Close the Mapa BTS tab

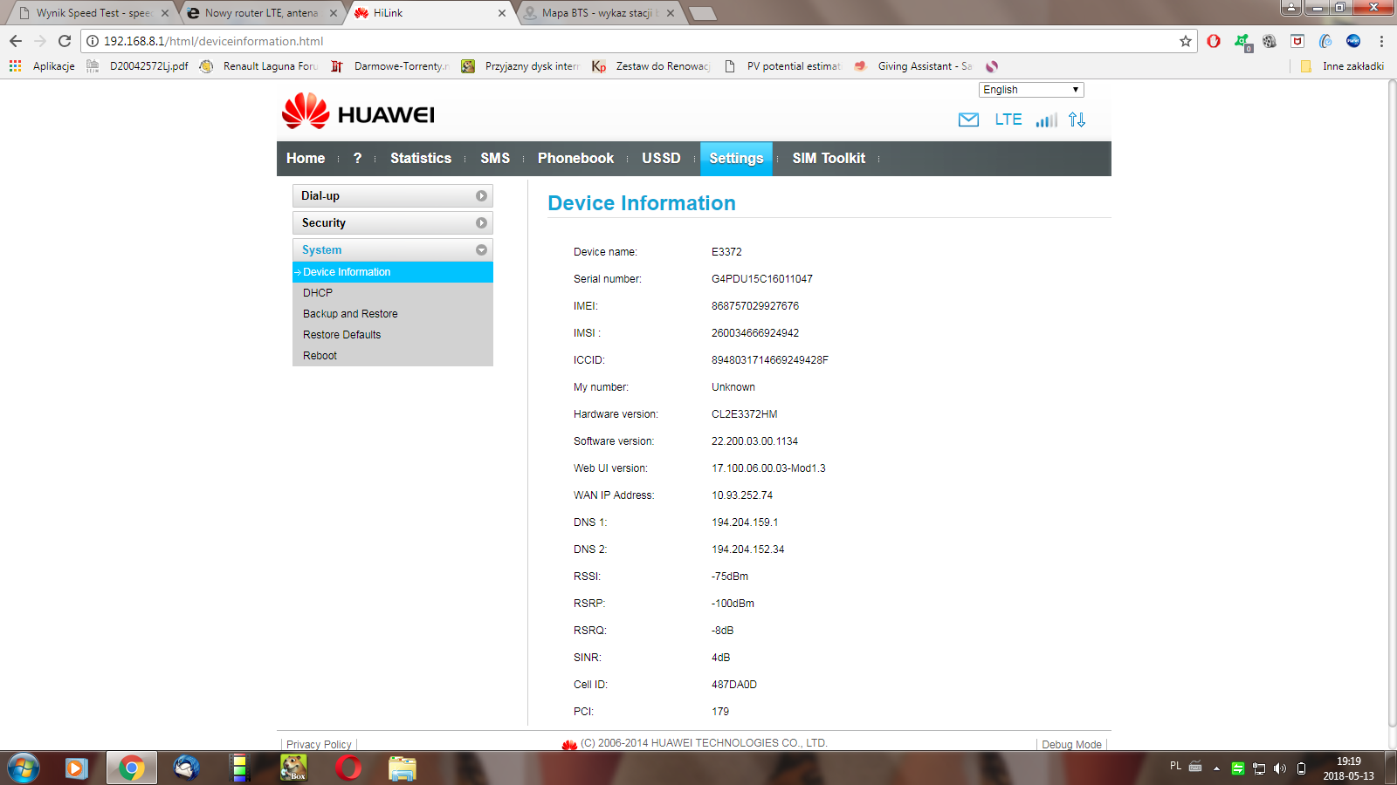[x=671, y=13]
